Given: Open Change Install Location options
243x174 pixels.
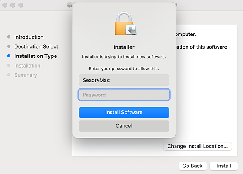Looking at the screenshot, I should point(197,146).
